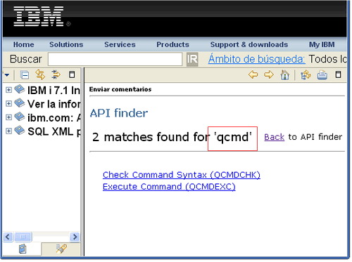This screenshot has height=262, width=352.
Task: Expand the Ver la infor tree node
Action: tap(8, 103)
